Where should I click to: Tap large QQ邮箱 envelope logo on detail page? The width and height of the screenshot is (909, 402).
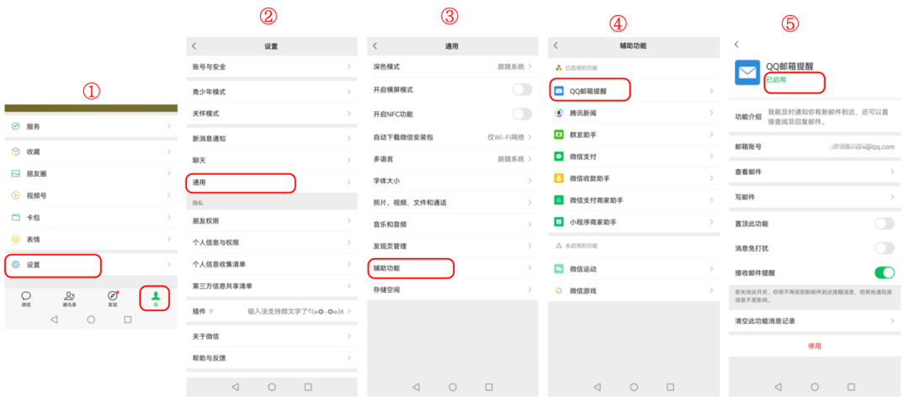pos(747,72)
